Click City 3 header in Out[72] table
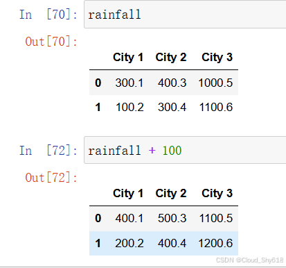This screenshot has height=268, width=286. [217, 194]
